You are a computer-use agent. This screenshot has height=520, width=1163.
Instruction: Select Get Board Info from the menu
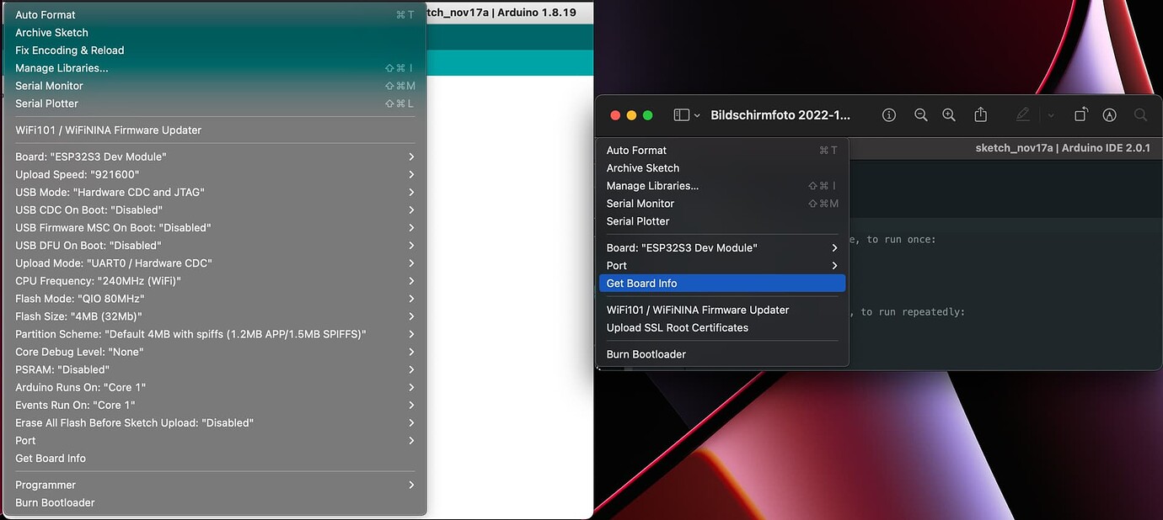point(722,283)
